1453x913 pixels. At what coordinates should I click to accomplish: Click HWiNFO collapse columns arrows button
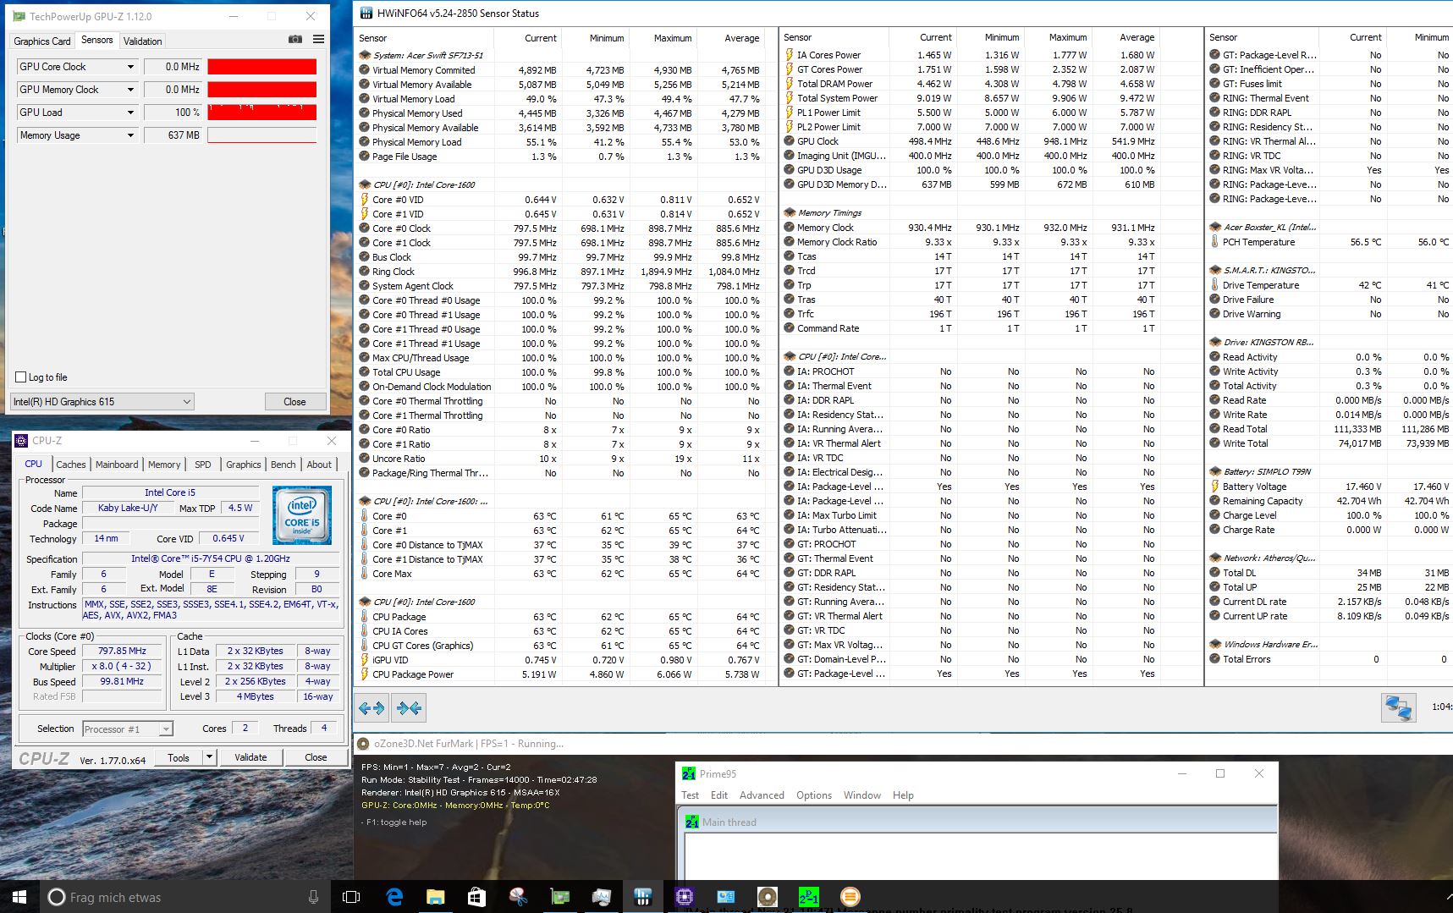(409, 707)
